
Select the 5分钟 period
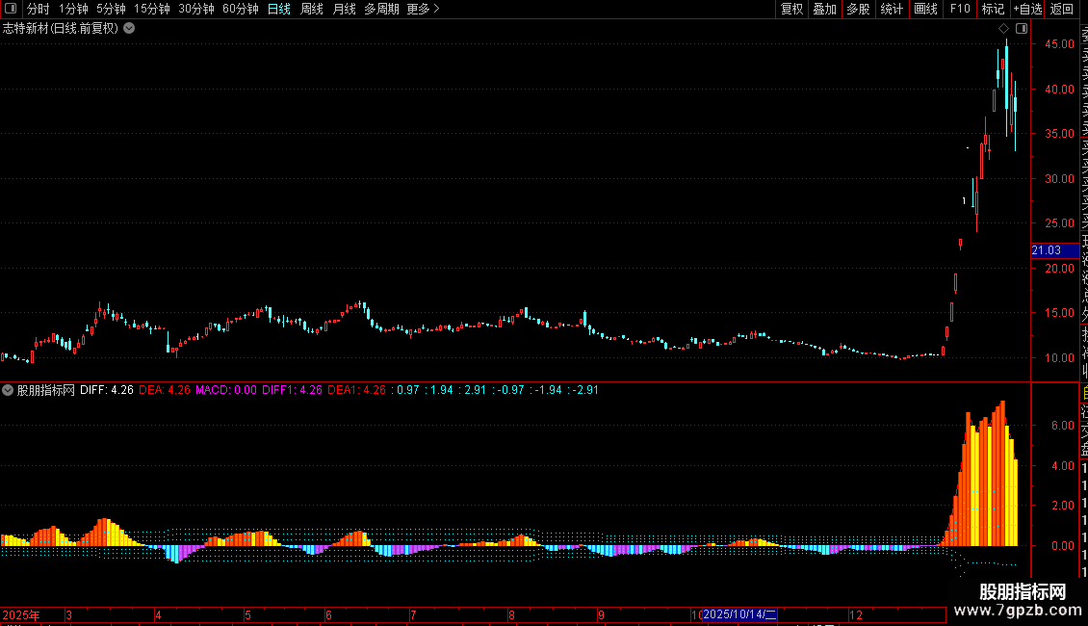pyautogui.click(x=111, y=9)
